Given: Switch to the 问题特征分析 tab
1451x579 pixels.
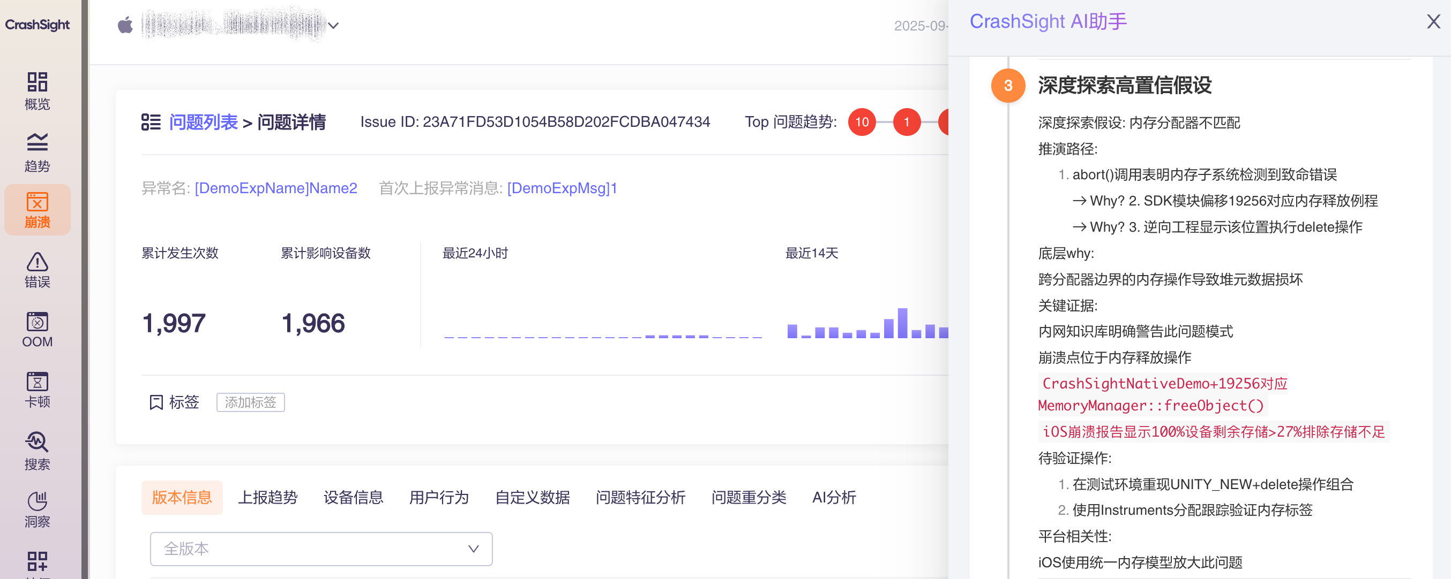Looking at the screenshot, I should coord(640,498).
